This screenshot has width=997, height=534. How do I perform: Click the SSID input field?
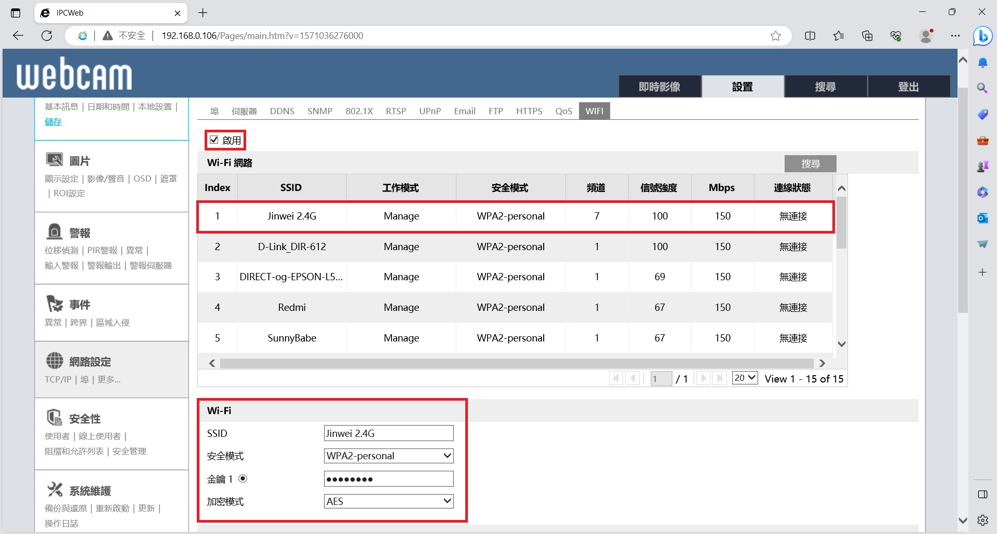[388, 433]
